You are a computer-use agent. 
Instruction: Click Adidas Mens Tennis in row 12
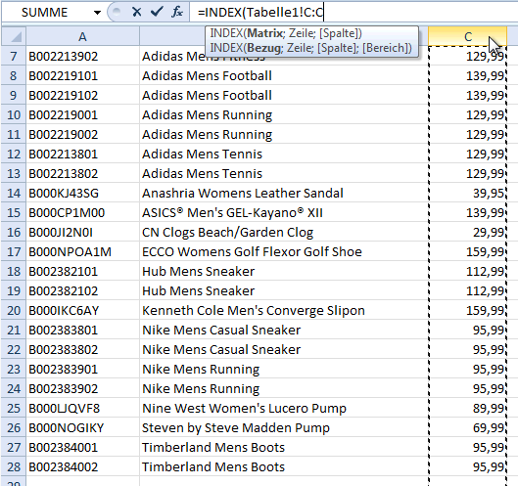pyautogui.click(x=284, y=154)
